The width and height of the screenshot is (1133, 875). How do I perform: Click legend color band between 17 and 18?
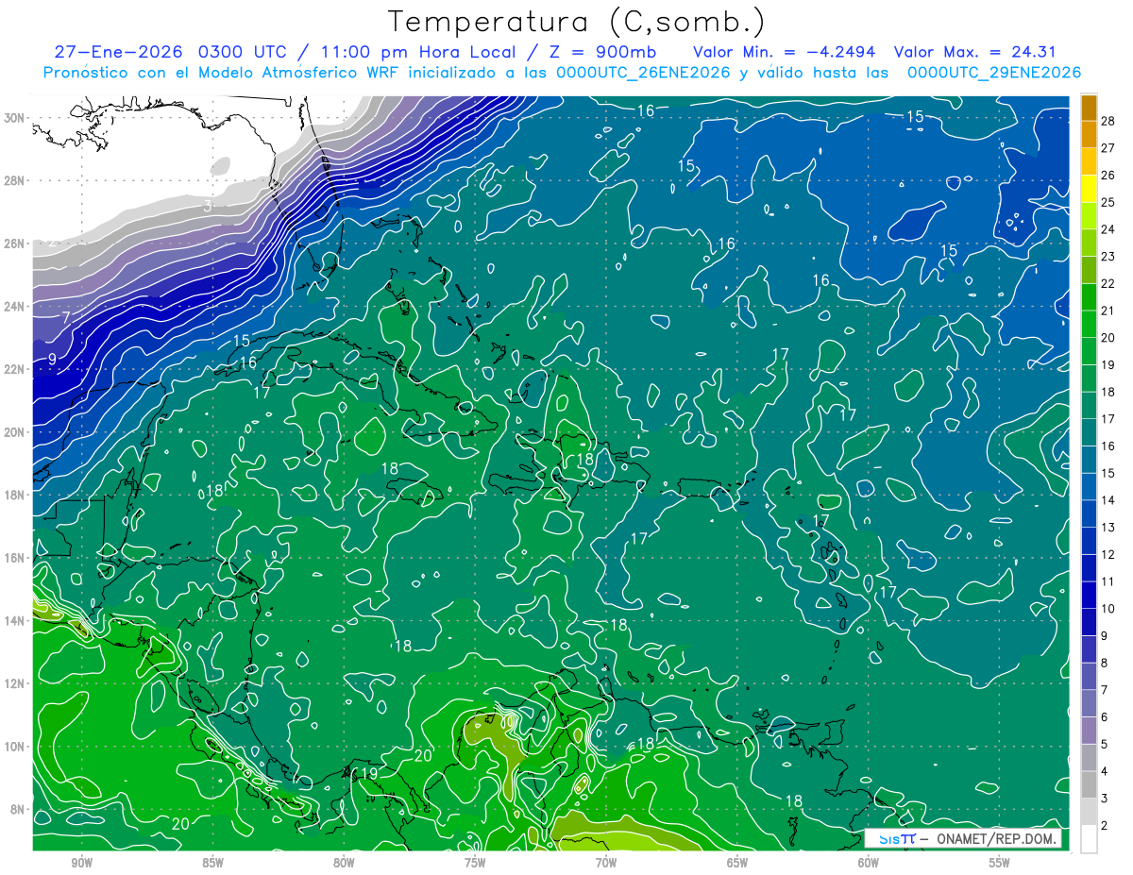(1089, 406)
